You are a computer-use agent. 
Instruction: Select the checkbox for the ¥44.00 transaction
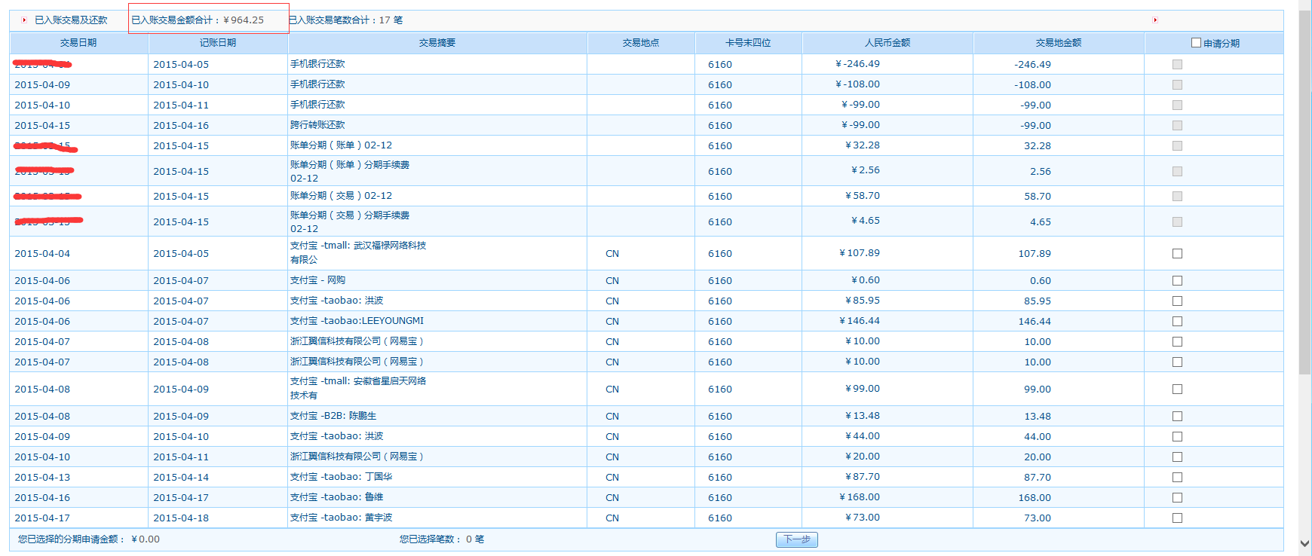tap(1177, 437)
